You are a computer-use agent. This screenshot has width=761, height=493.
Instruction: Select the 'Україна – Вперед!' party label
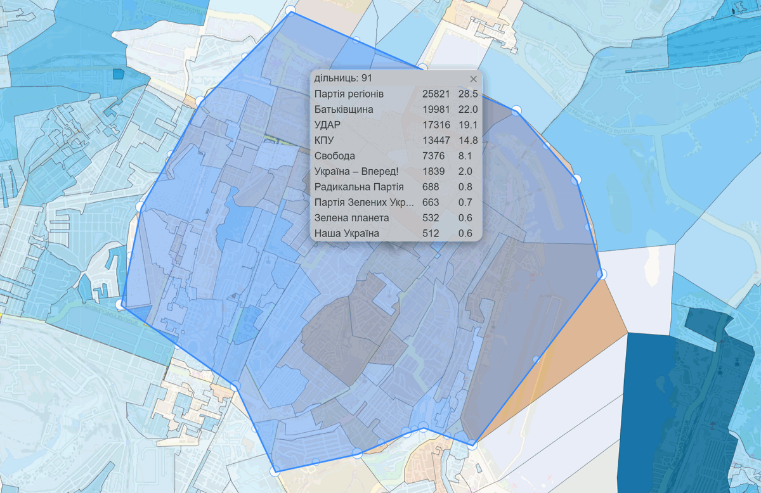(x=356, y=172)
